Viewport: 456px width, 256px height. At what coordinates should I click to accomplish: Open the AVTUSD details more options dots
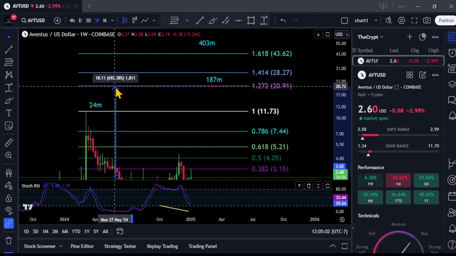pyautogui.click(x=435, y=75)
